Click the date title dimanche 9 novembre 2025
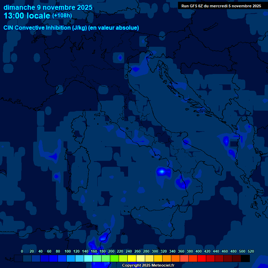The height and width of the screenshot is (268, 268). (x=48, y=7)
